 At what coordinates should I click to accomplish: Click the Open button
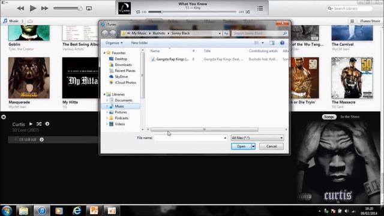(241, 146)
